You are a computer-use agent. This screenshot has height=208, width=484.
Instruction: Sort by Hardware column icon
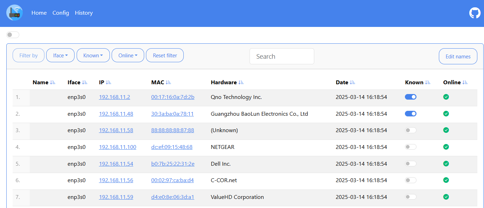pos(241,83)
